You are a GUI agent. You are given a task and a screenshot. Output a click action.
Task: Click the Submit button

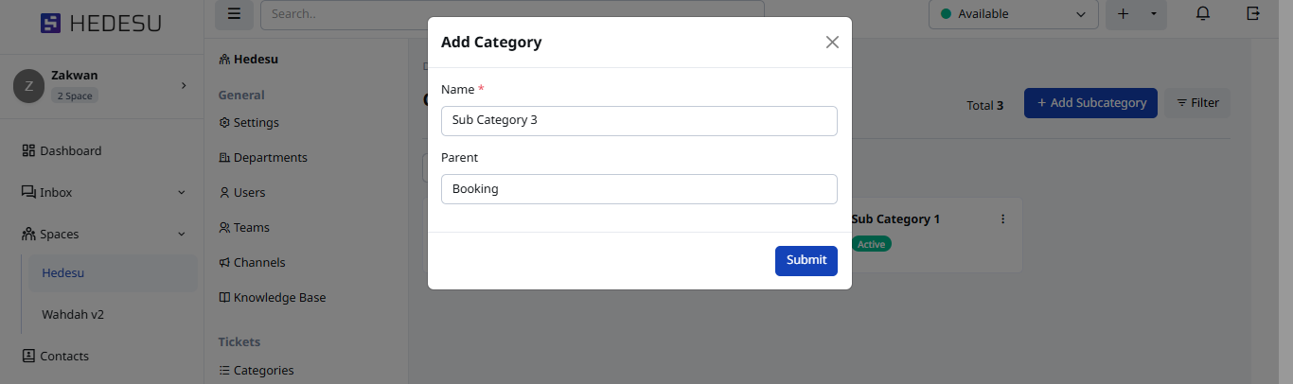tap(806, 260)
